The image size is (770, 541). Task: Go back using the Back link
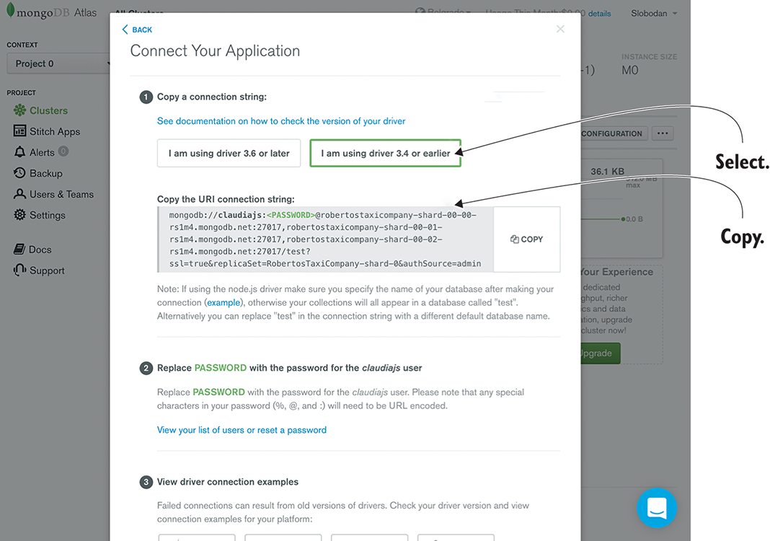pos(137,30)
